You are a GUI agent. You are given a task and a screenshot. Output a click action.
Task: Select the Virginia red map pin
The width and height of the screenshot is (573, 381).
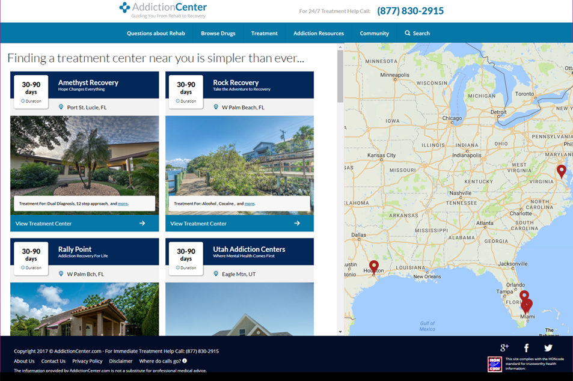[x=561, y=171]
